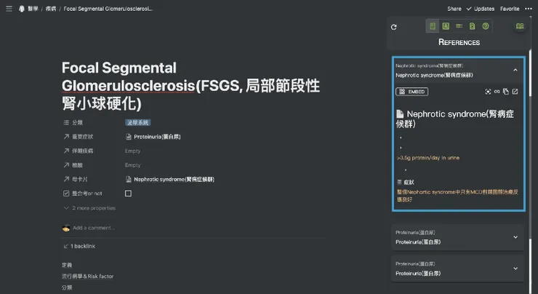Open reference in new window icon
This screenshot has width=538, height=294.
515,92
